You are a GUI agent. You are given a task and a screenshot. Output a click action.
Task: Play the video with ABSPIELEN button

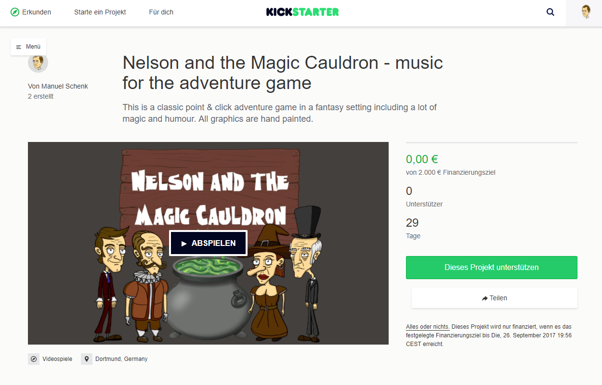coord(208,243)
